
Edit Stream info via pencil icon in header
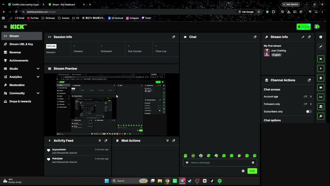pyautogui.click(x=303, y=37)
